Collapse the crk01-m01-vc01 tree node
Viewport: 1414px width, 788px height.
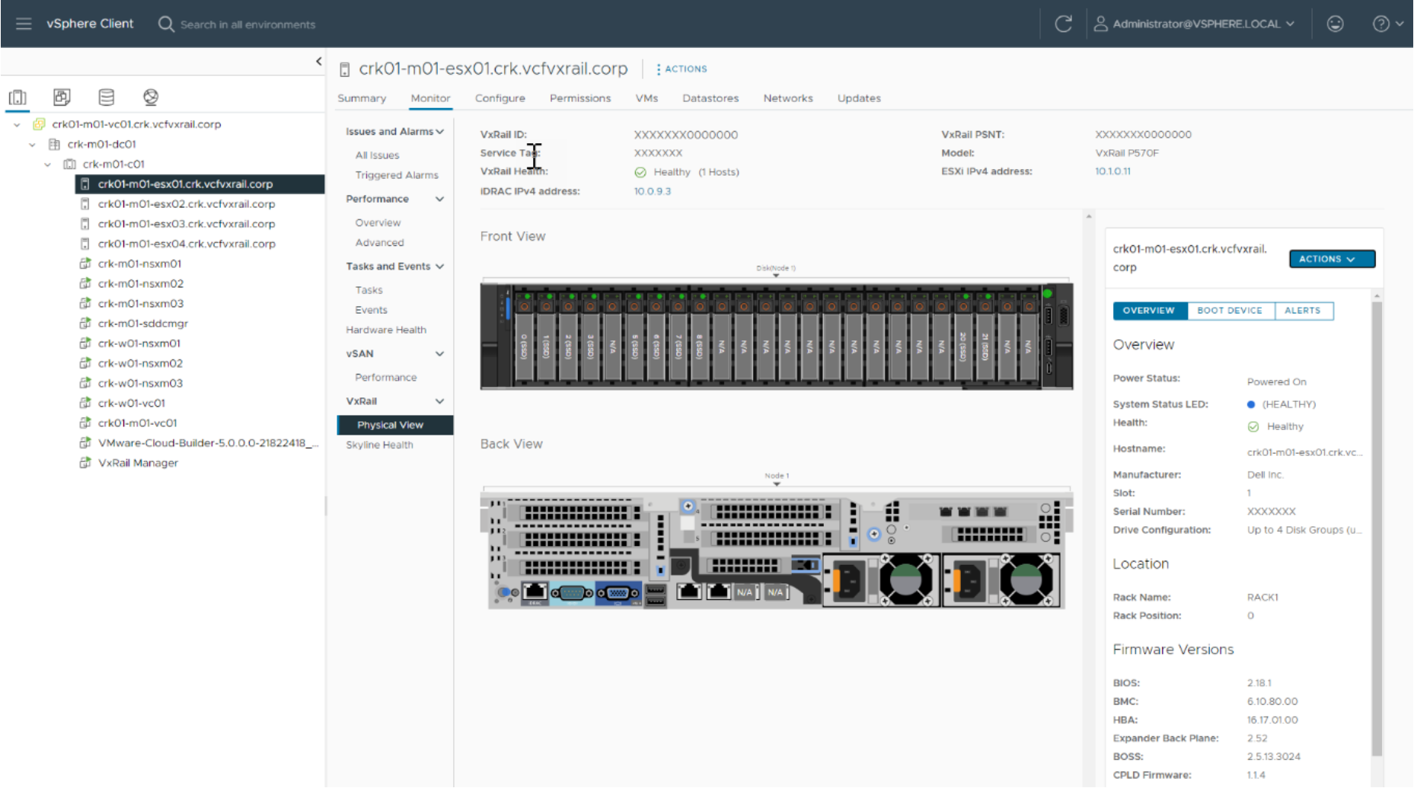pos(17,124)
